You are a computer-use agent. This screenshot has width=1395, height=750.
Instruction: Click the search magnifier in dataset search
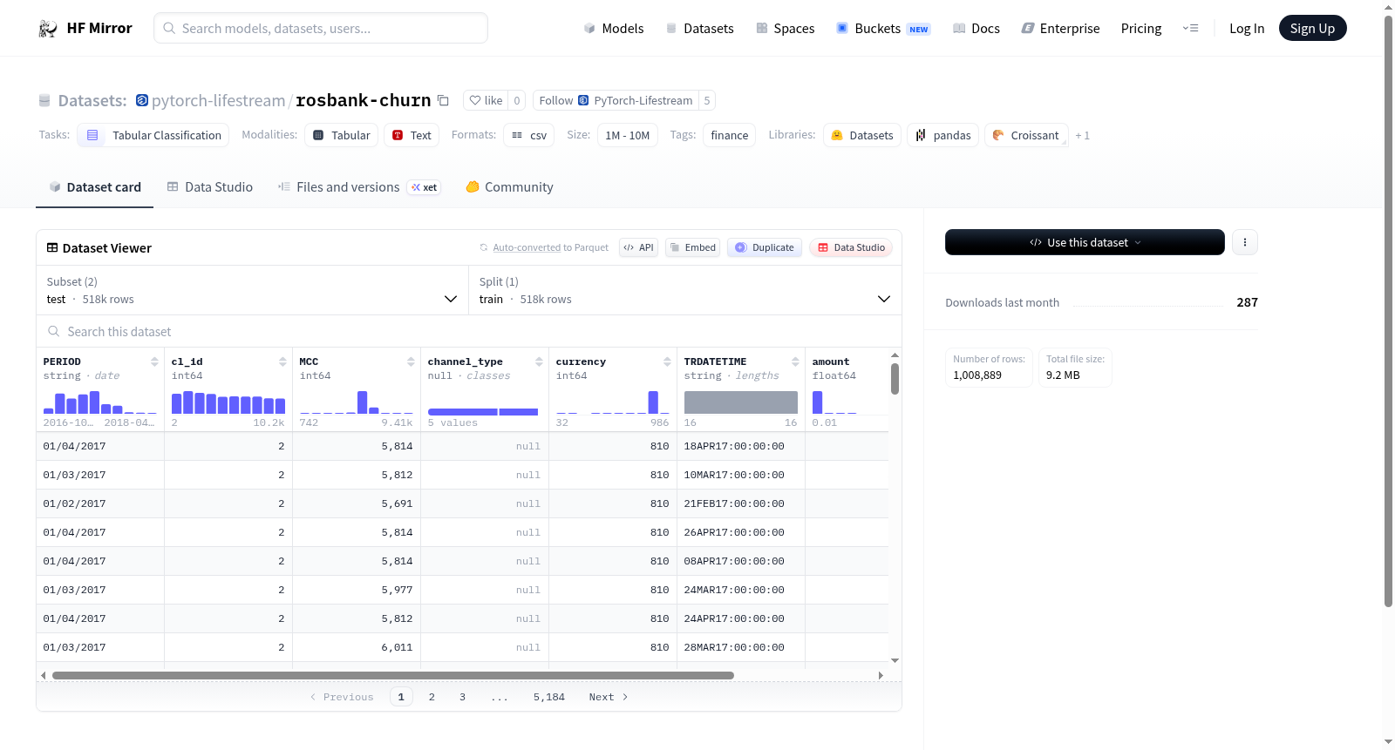coord(54,331)
